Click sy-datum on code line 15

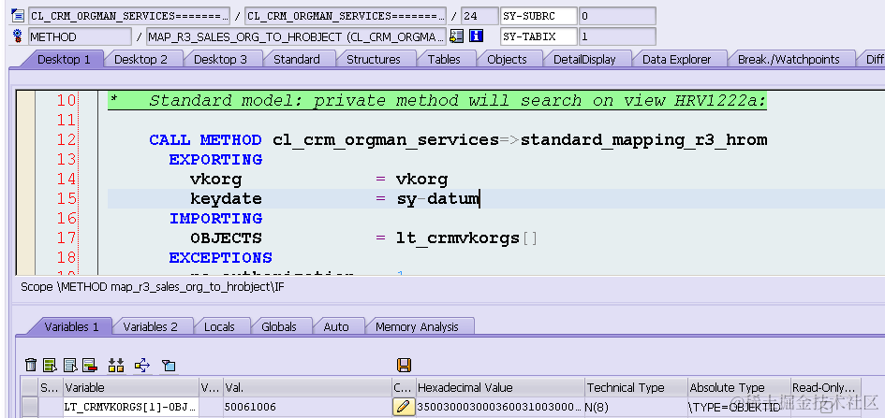tap(438, 199)
